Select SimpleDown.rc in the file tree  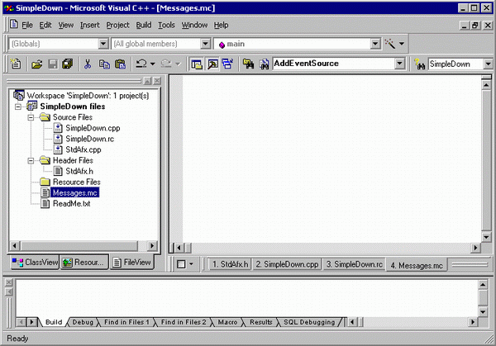pyautogui.click(x=90, y=139)
